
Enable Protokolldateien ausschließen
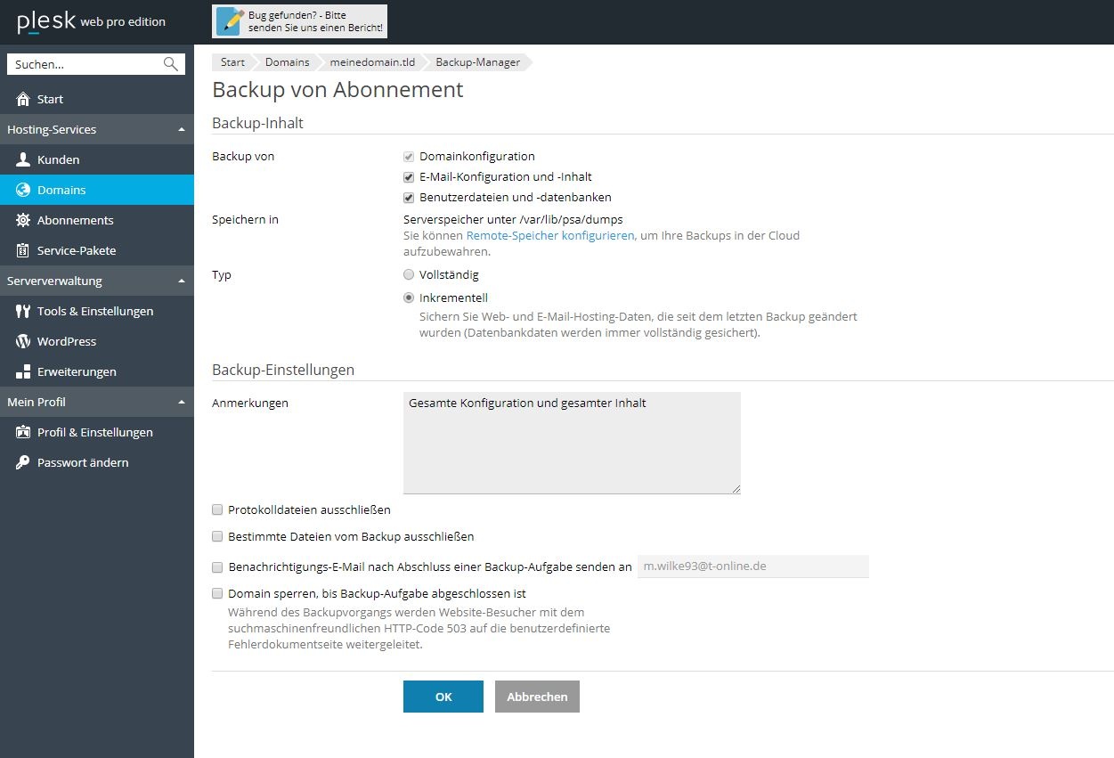click(217, 509)
